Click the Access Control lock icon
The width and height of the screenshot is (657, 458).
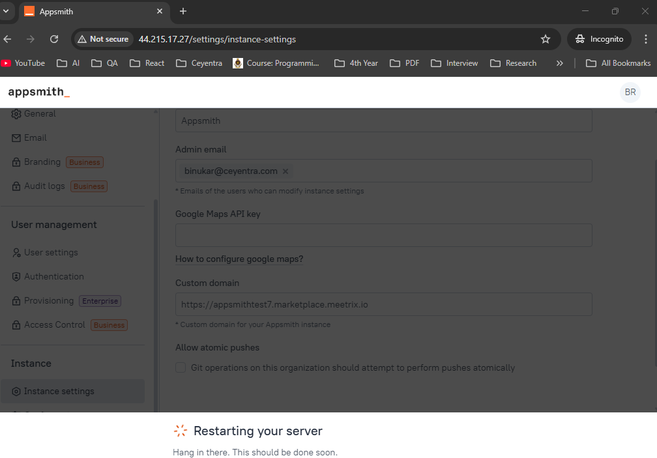(16, 325)
